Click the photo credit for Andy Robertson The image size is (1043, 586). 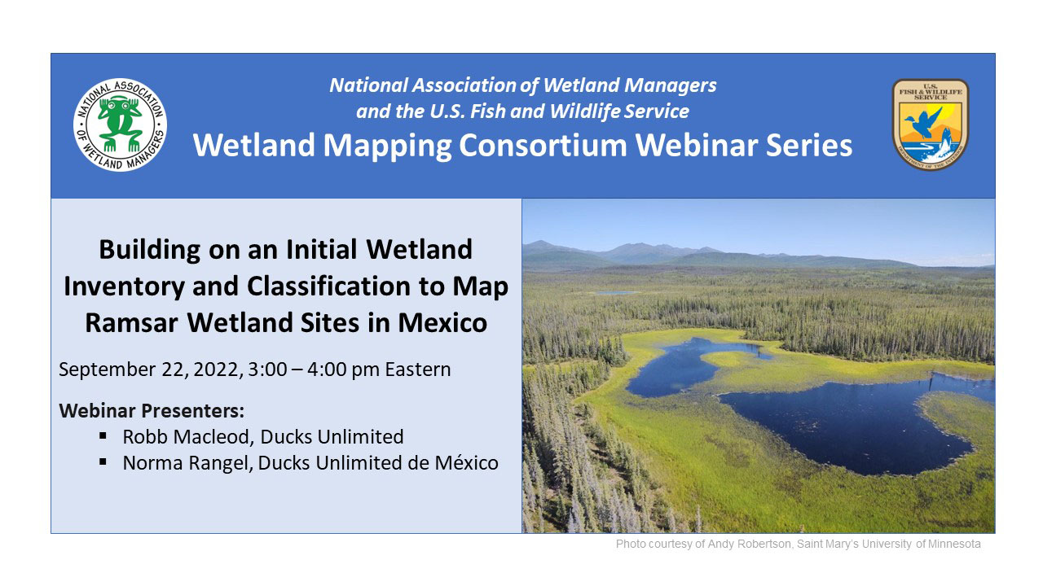798,544
